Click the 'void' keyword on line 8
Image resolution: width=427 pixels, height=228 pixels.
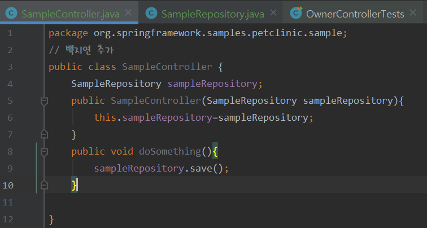click(x=122, y=152)
